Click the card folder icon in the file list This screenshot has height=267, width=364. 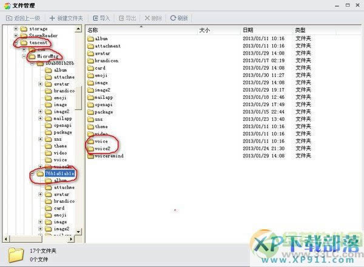(x=90, y=68)
